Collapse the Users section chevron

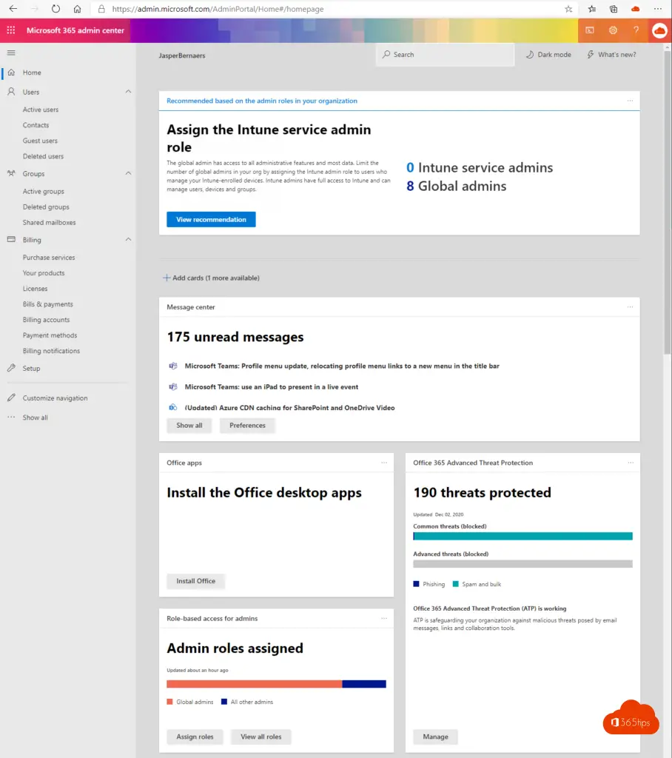[128, 92]
